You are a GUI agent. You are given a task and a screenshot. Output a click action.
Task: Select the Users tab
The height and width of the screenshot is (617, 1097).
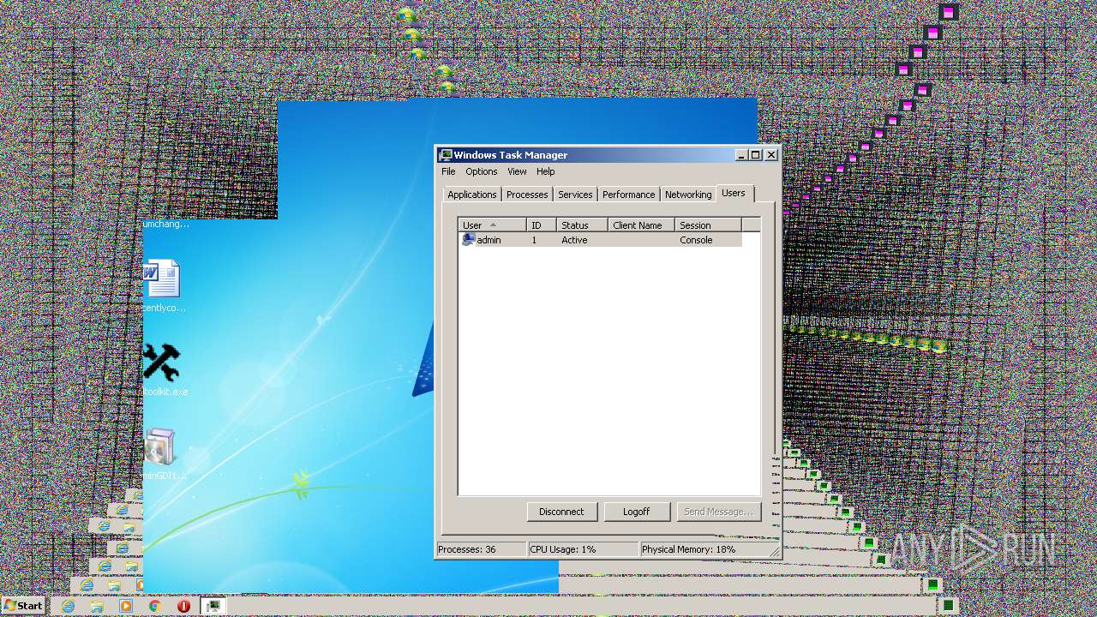[734, 194]
